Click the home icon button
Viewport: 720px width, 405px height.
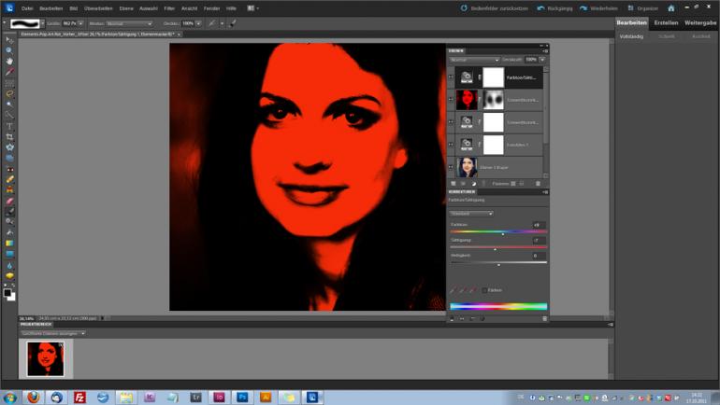pyautogui.click(x=671, y=8)
